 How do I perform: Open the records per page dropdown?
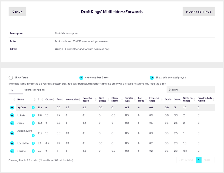[16, 90]
